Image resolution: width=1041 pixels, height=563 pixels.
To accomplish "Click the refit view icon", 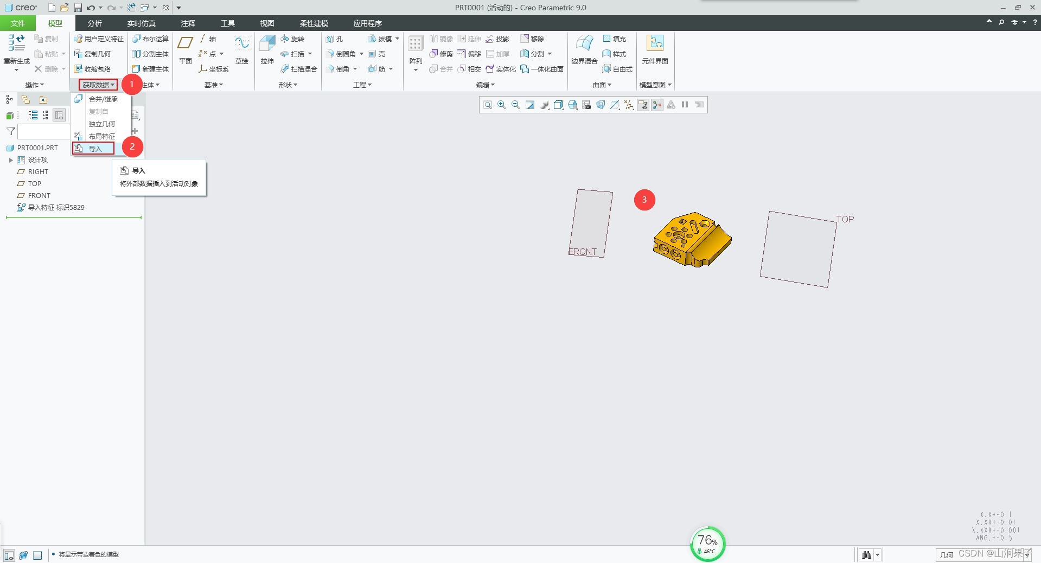I will 488,105.
